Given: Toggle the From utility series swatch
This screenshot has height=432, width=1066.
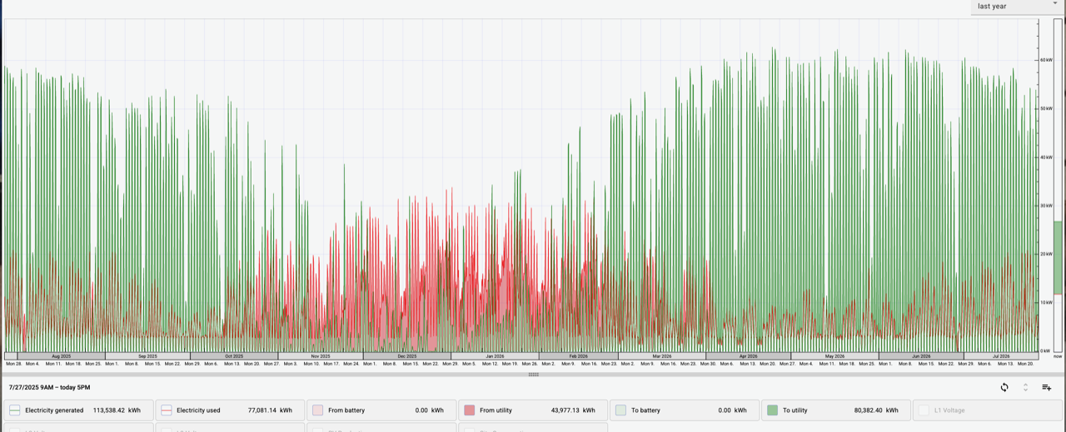Looking at the screenshot, I should pos(470,410).
